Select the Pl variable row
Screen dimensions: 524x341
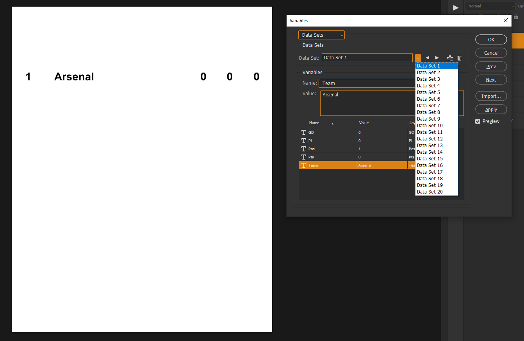pyautogui.click(x=357, y=140)
